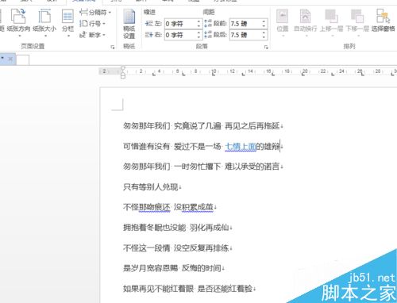This screenshot has width=397, height=303.
Task: Open the 页面设置 dialog launcher
Action: 113,47
